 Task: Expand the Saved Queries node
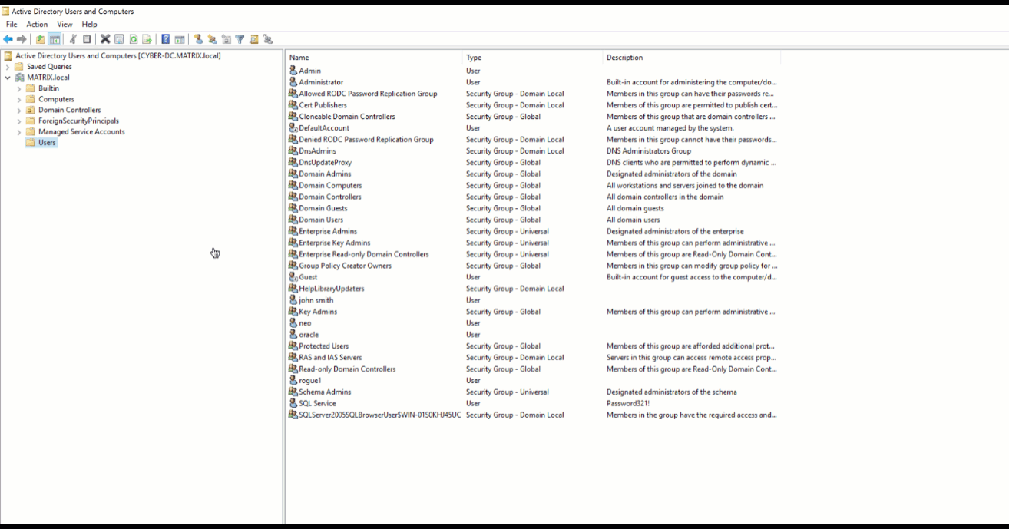(x=8, y=67)
